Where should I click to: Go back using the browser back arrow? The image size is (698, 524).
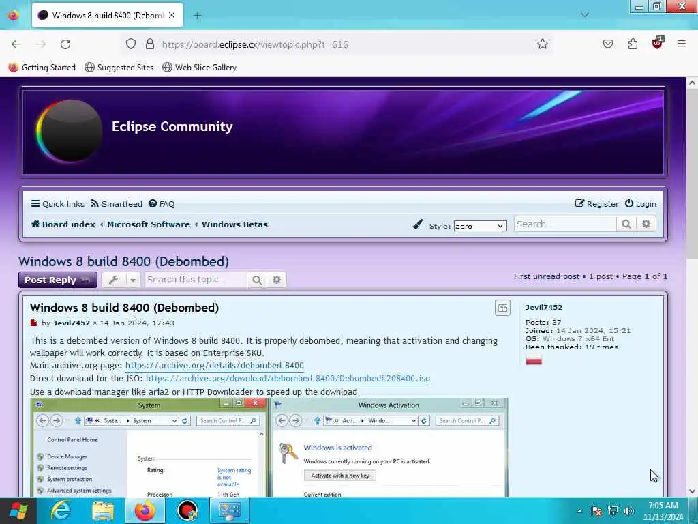click(x=16, y=44)
